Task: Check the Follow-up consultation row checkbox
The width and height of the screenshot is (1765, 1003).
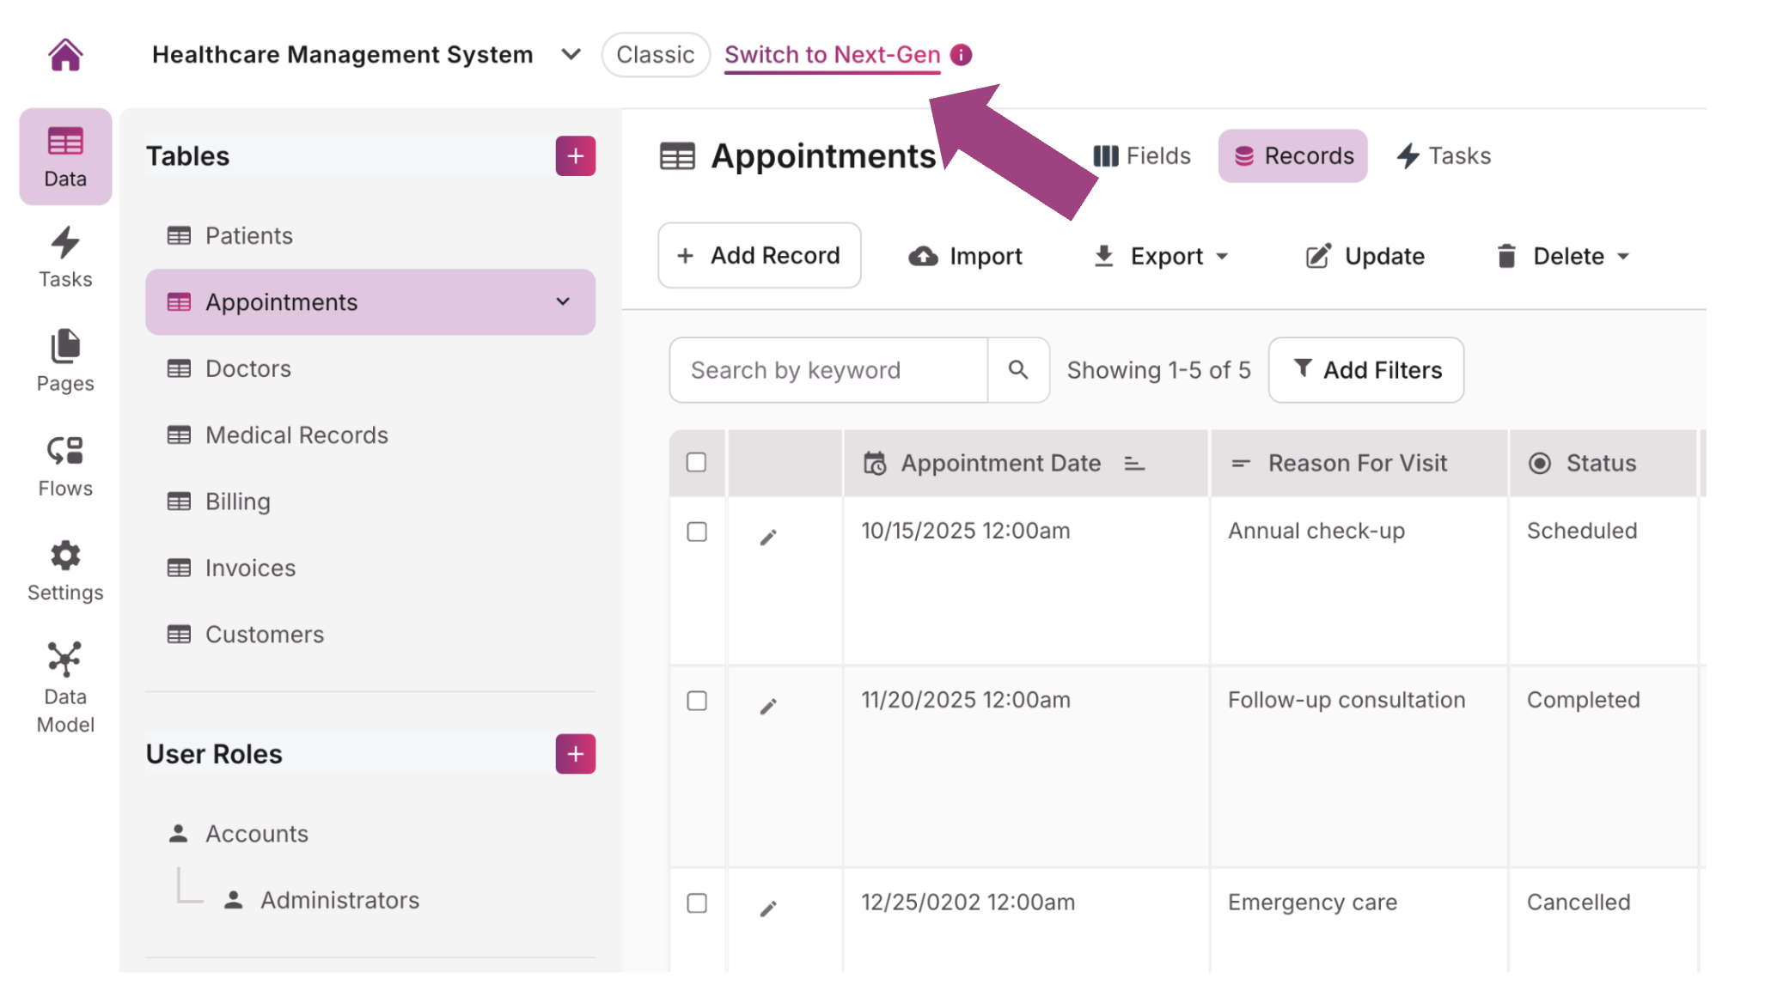Action: (697, 701)
